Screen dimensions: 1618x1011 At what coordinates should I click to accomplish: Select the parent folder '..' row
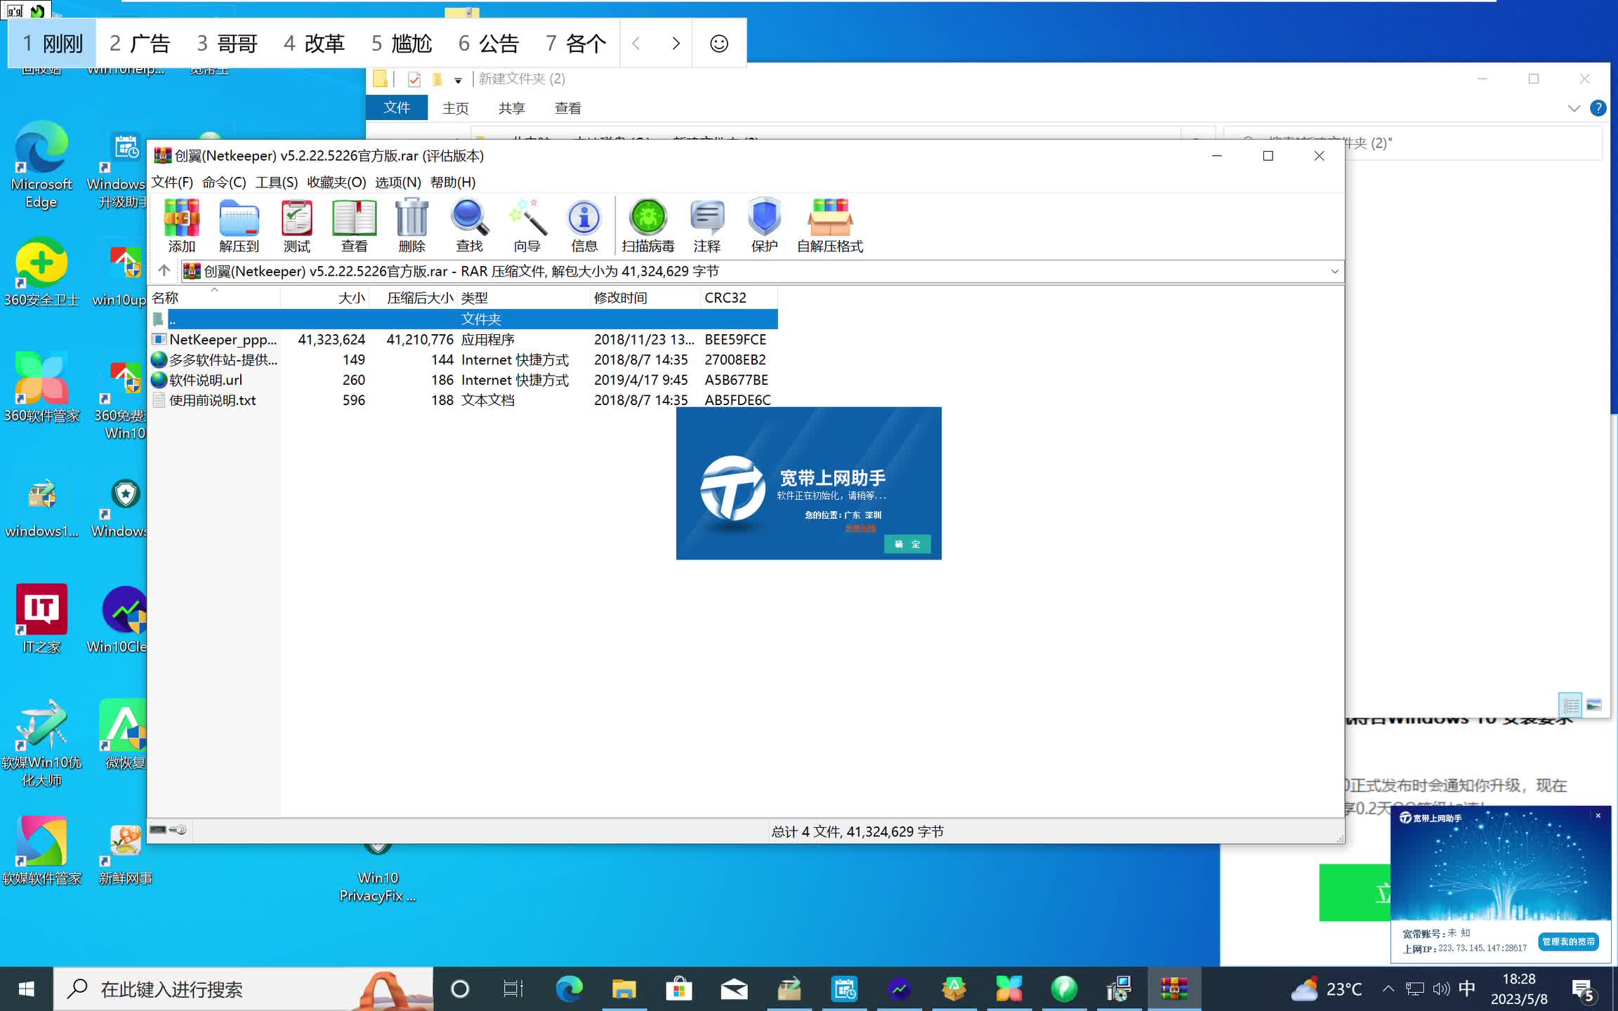point(463,319)
